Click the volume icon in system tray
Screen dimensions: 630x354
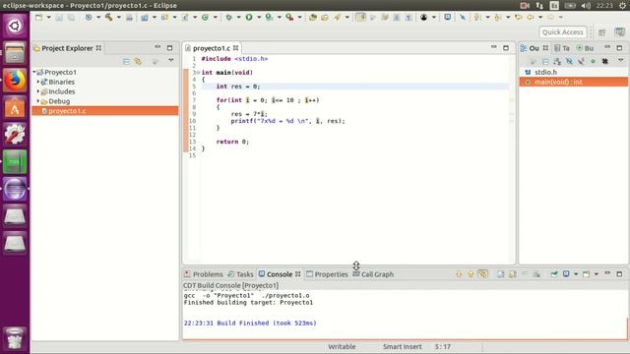click(x=586, y=5)
